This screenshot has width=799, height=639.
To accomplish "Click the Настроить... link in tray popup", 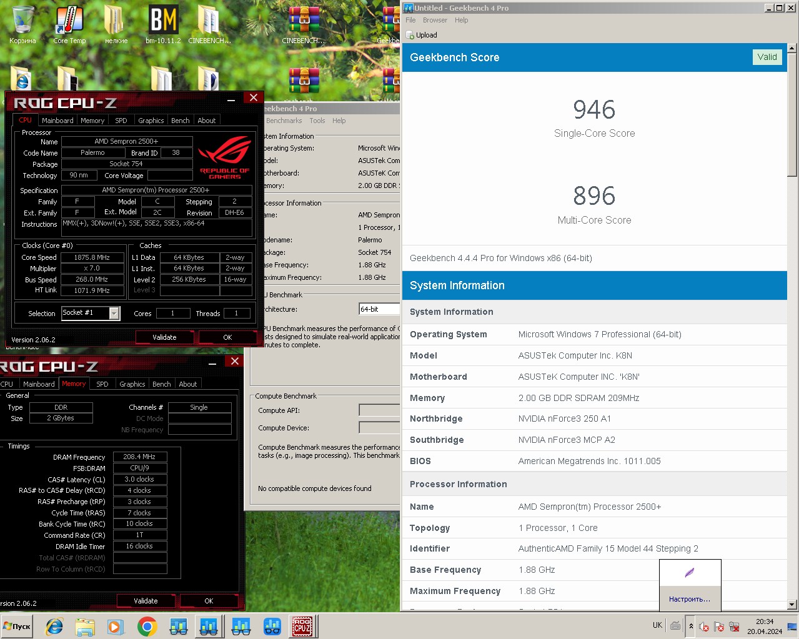I will [x=690, y=599].
